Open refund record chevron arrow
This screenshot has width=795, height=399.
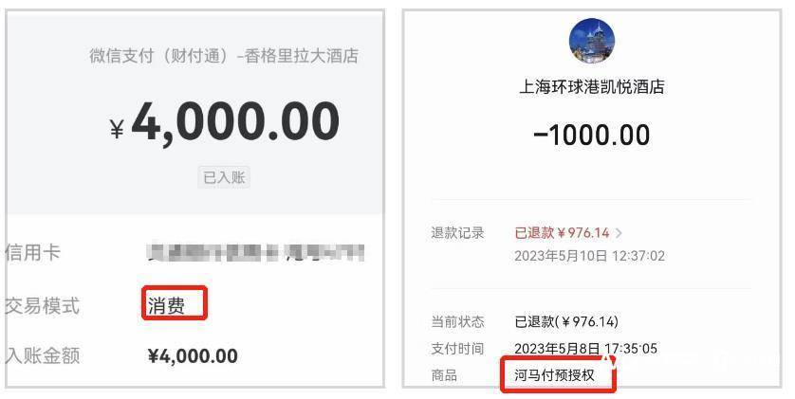click(x=619, y=233)
